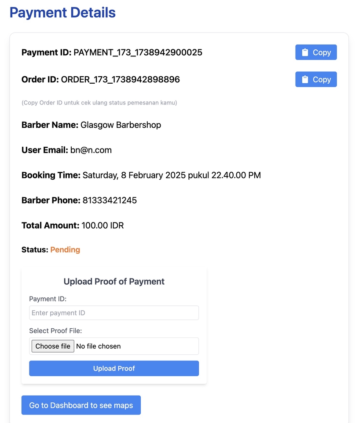Viewport: 355px width, 423px height.
Task: Click the user email bn@n.com
Action: pyautogui.click(x=91, y=150)
